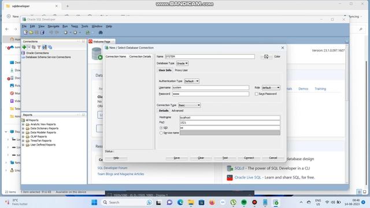Click SQL Developer icon on taskbar
Viewport: 370px width, 208px height.
276,202
